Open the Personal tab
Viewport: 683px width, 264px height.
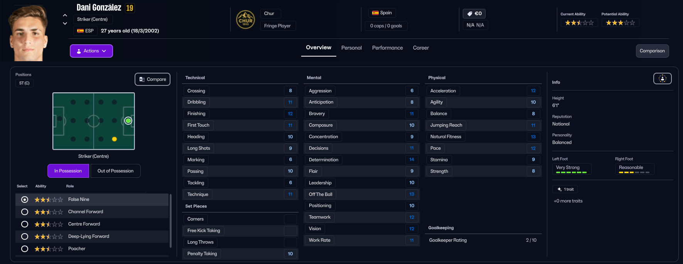tap(351, 48)
